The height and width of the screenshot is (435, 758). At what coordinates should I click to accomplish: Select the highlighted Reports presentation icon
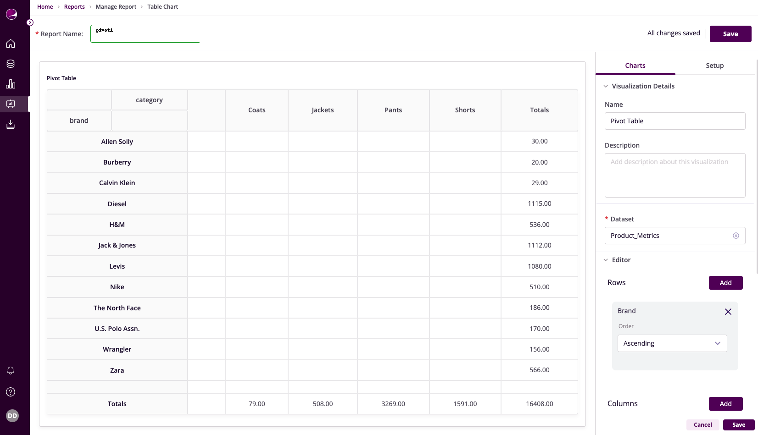tap(10, 104)
